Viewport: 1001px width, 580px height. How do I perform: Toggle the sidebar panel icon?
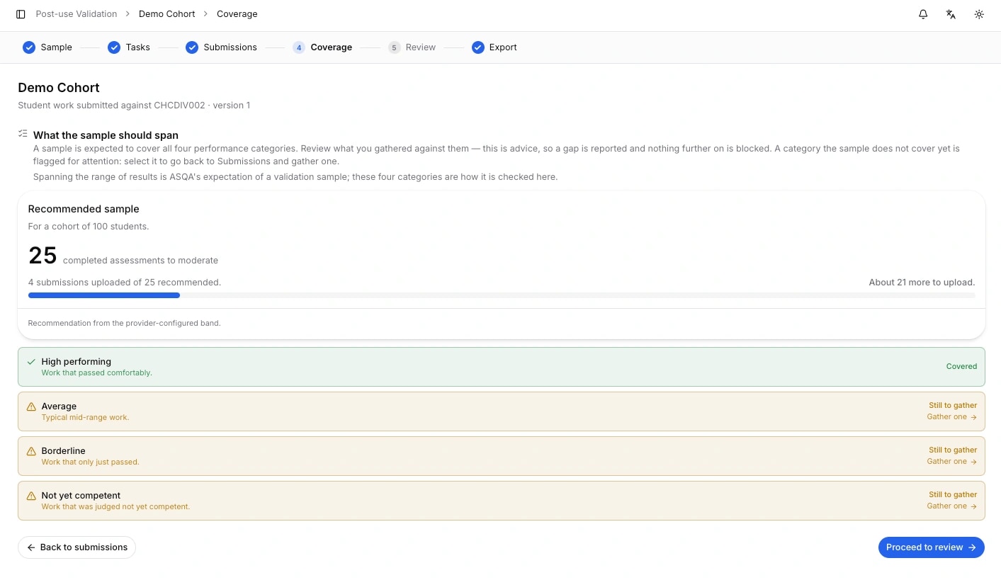(21, 14)
